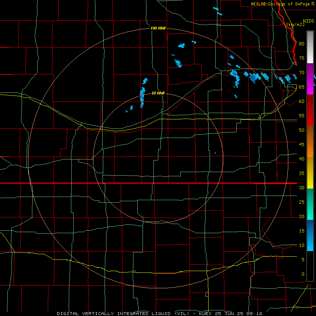The image size is (316, 316).
Task: Click the '65' value on color scale
Action: coord(302,87)
